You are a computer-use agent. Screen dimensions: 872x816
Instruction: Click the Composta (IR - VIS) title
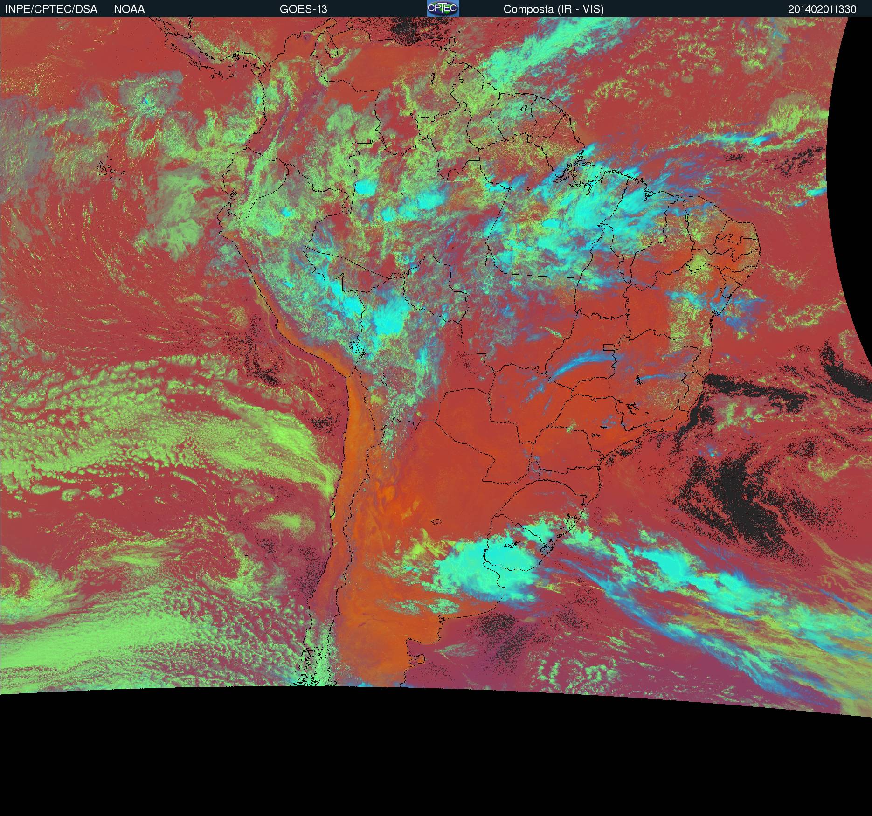[x=554, y=9]
